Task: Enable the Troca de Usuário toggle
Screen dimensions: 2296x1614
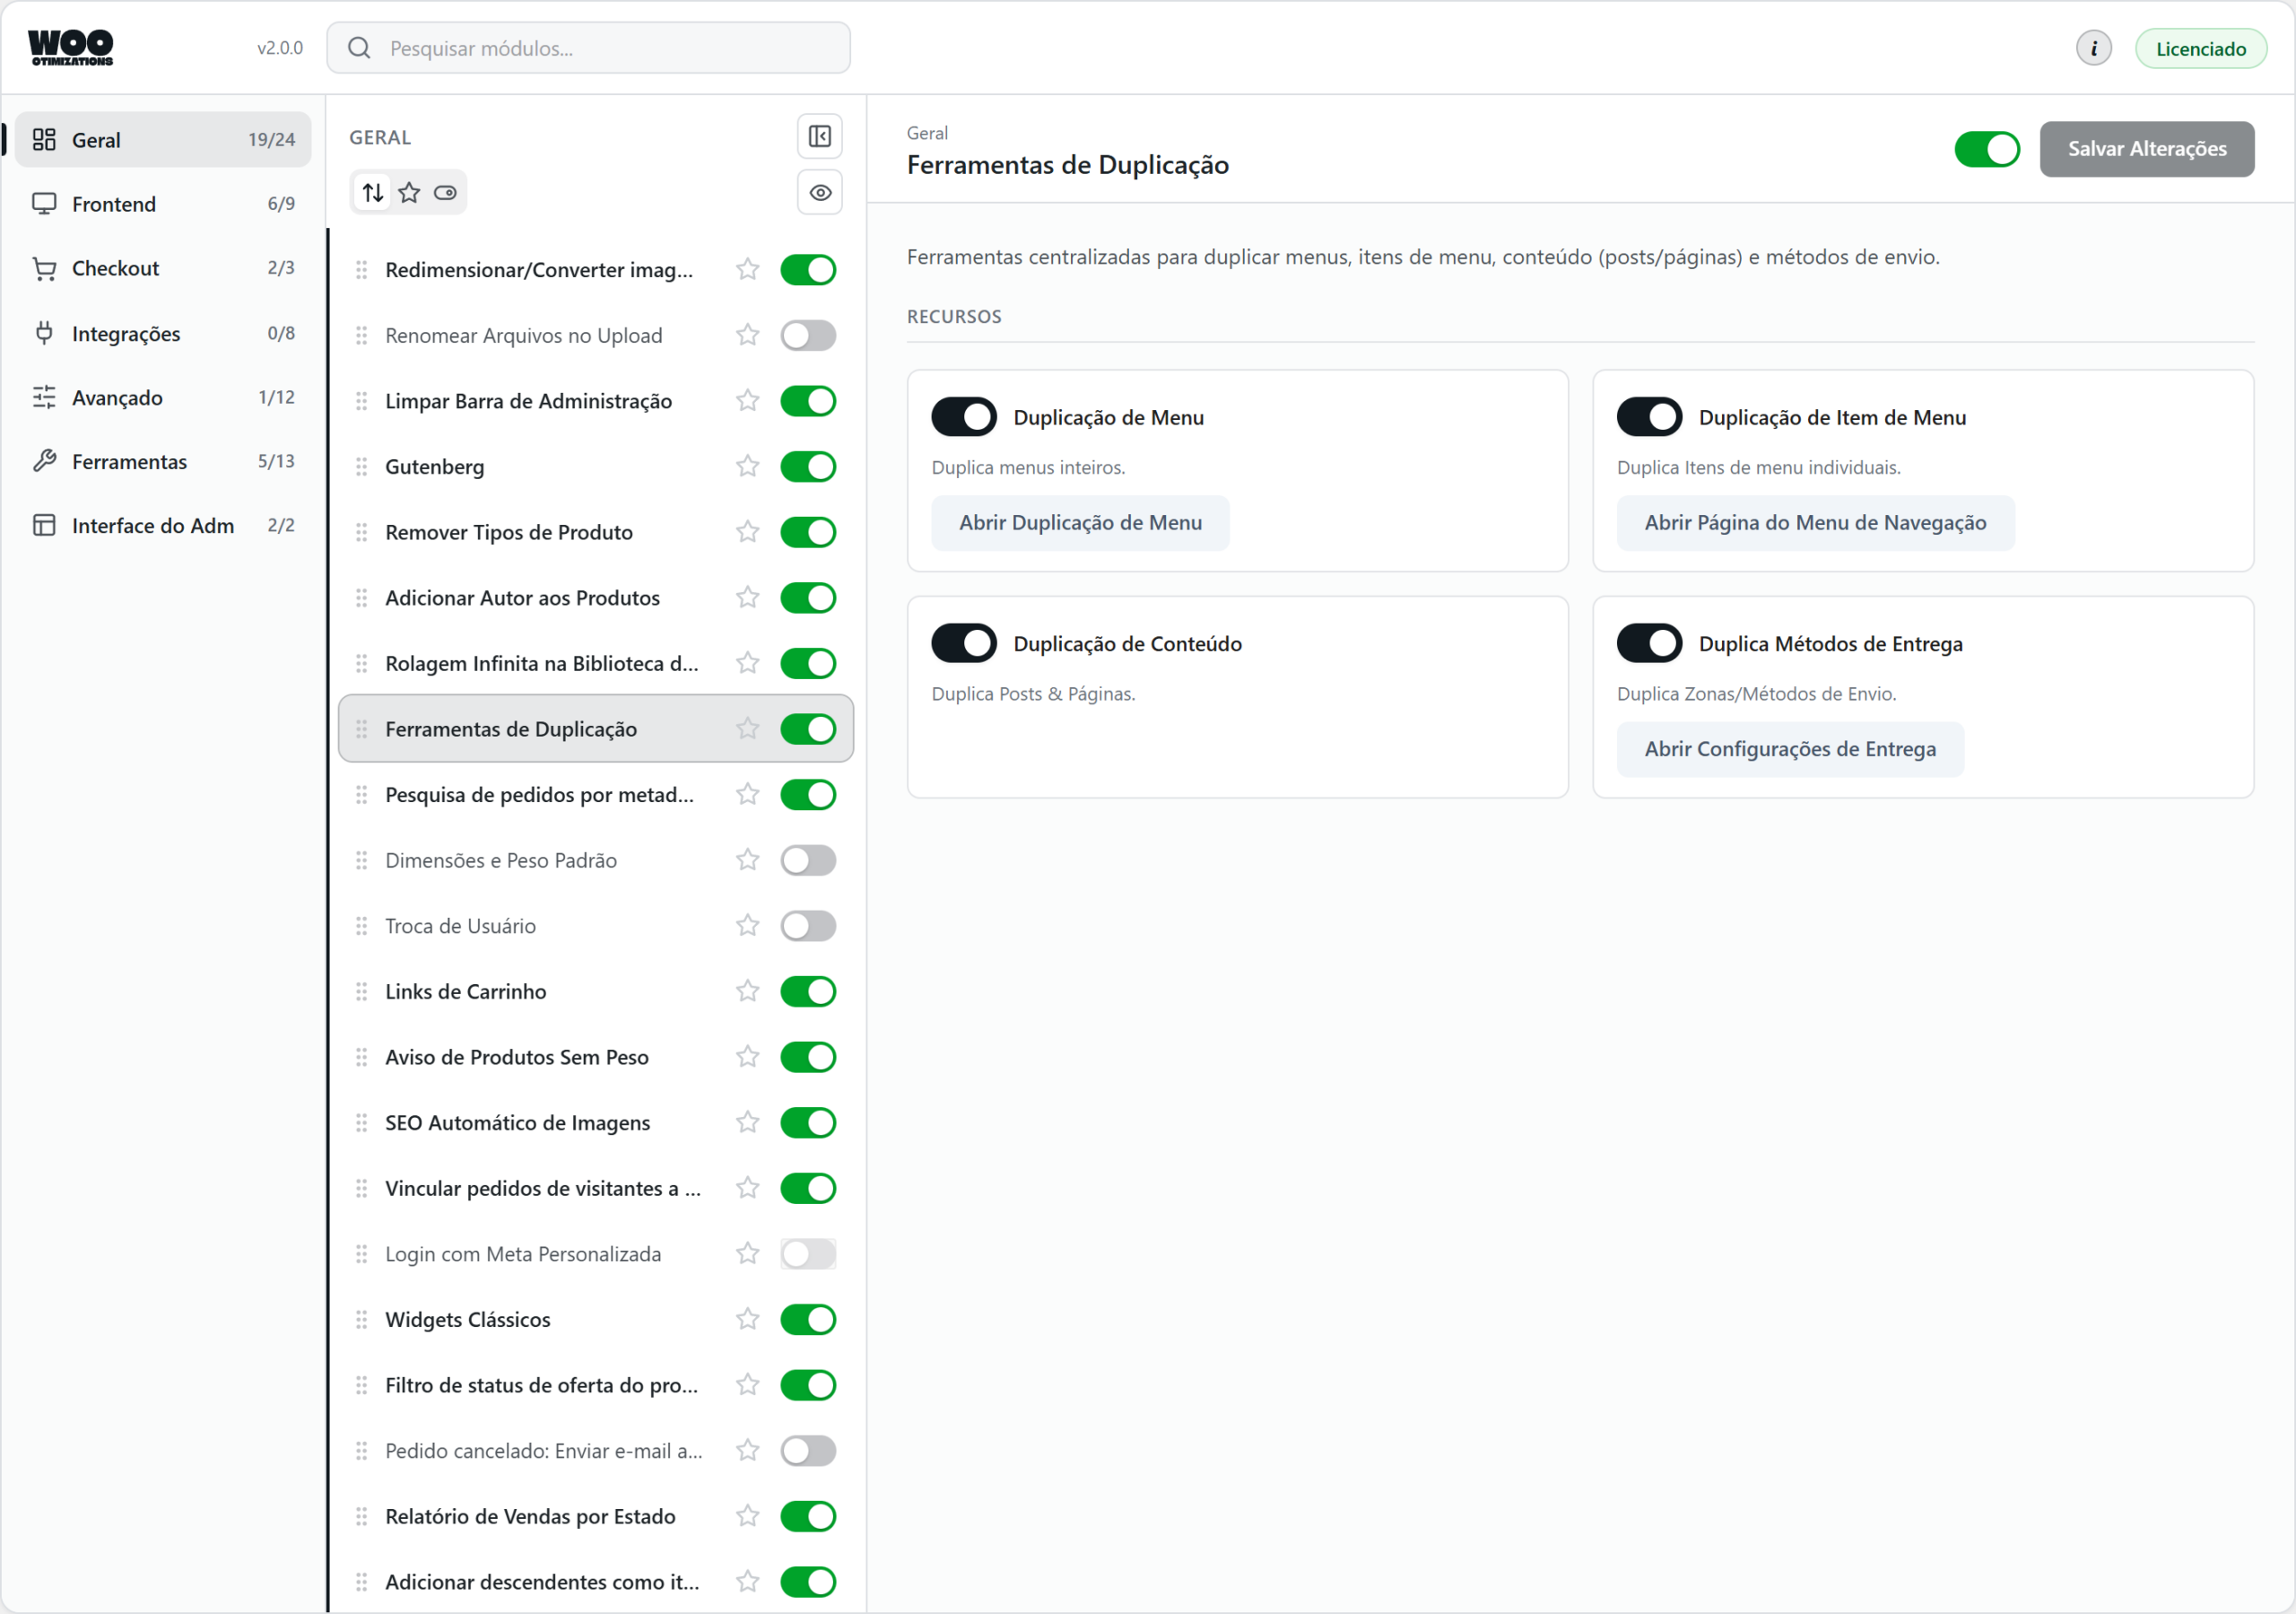Action: tap(808, 926)
